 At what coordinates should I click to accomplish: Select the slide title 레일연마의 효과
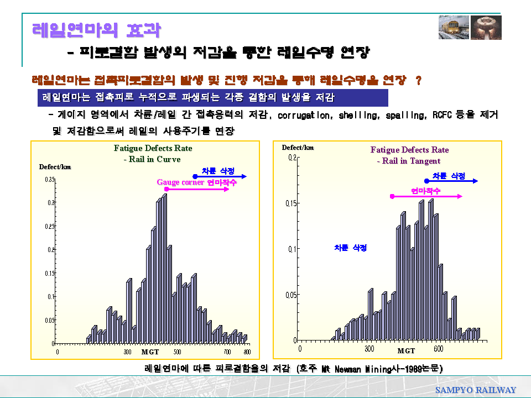click(x=97, y=30)
